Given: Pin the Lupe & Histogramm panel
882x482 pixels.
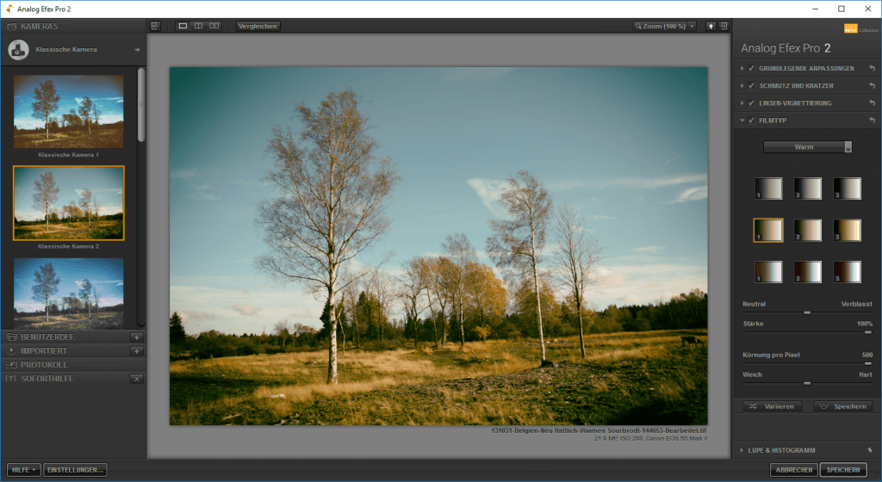Looking at the screenshot, I should point(870,450).
